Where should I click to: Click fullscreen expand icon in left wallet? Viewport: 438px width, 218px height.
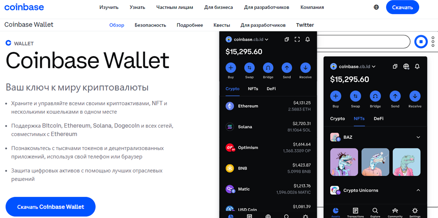[x=297, y=40]
